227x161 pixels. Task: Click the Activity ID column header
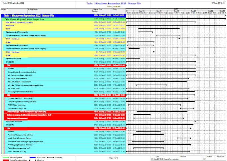point(5,9)
